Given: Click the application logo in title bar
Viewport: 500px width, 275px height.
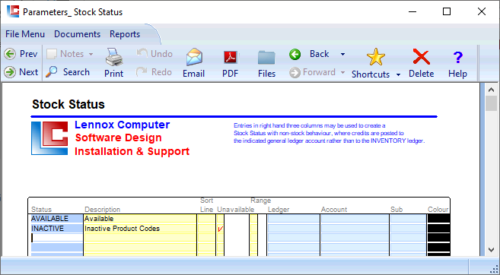Looking at the screenshot, I should pyautogui.click(x=13, y=11).
